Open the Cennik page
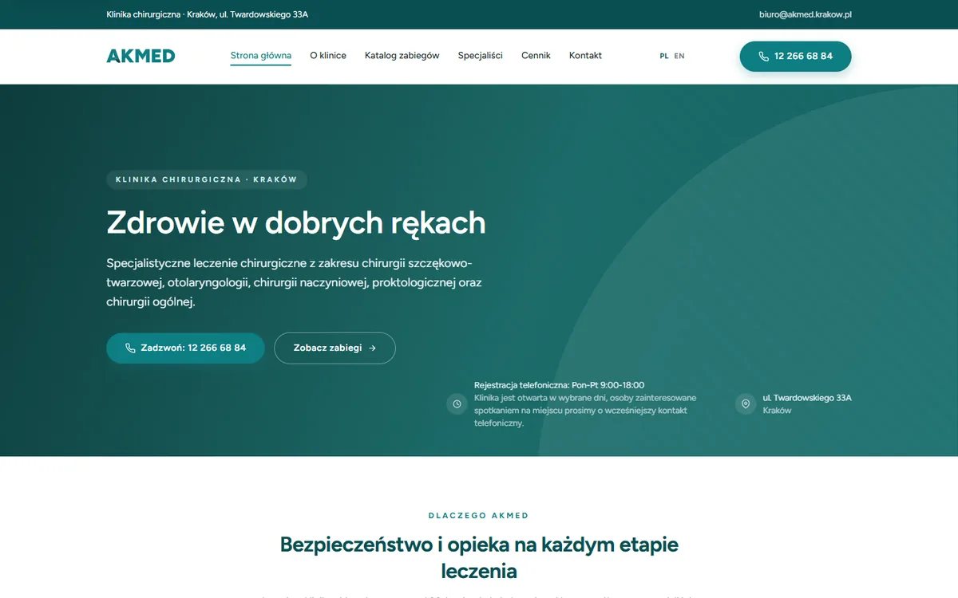This screenshot has height=598, width=958. [x=536, y=56]
